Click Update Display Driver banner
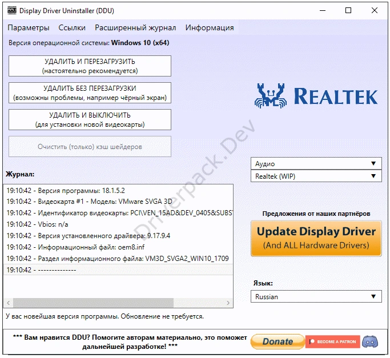390x358 pixels. click(x=316, y=238)
